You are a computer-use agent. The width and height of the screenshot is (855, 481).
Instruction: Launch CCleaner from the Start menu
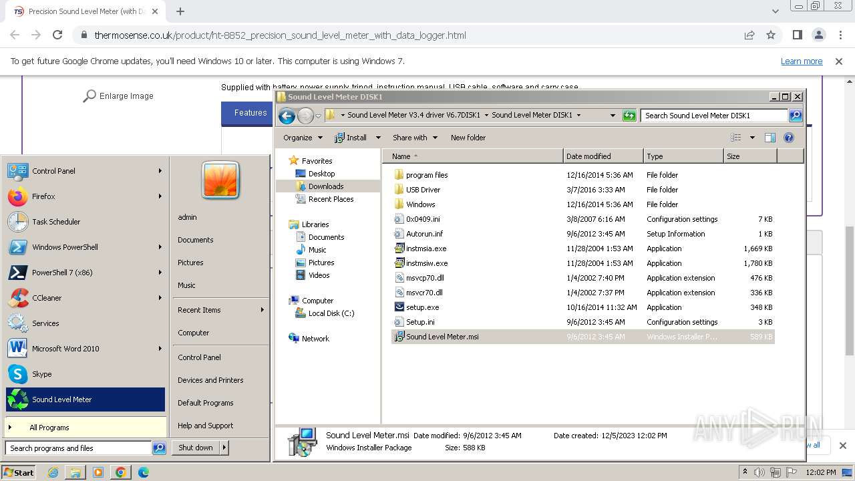[x=85, y=298]
